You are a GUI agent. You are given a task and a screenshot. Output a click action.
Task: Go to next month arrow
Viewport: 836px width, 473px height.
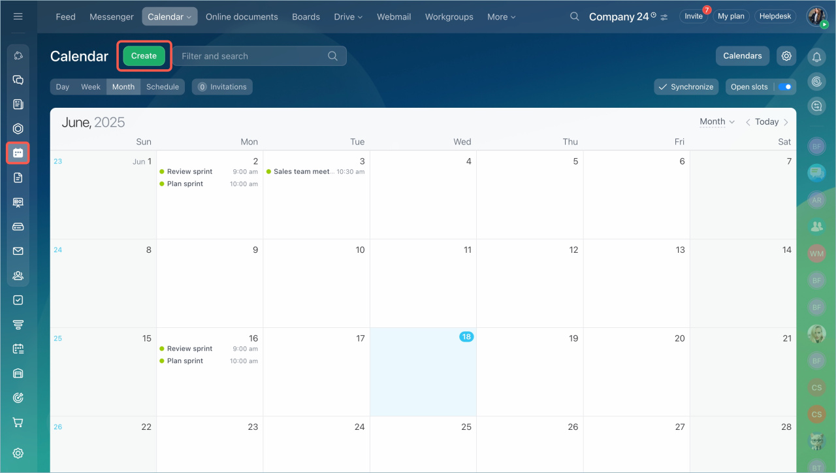point(786,122)
